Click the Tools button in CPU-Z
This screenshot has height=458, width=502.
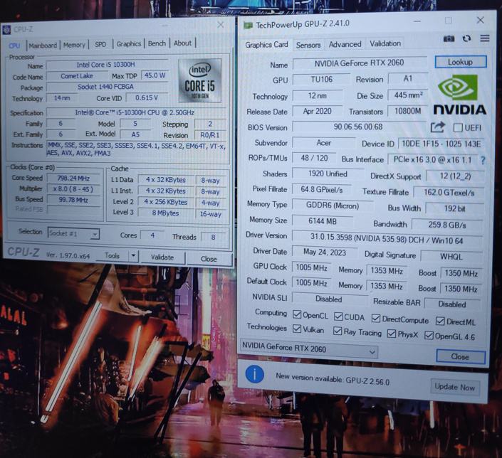112,255
